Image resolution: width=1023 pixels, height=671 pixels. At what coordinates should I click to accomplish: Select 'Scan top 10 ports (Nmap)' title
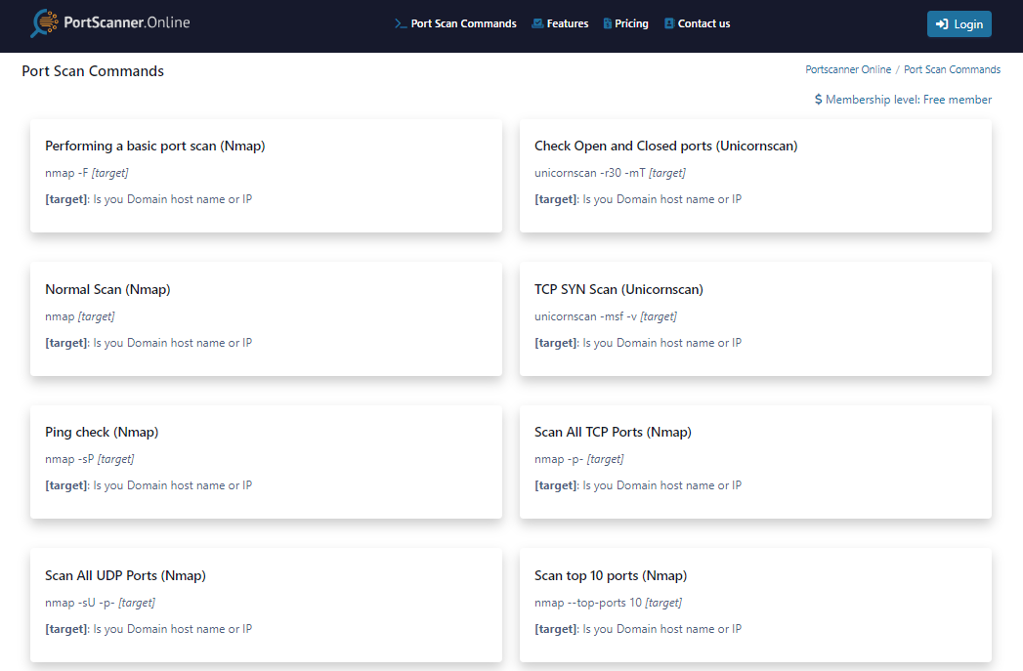[x=611, y=576]
